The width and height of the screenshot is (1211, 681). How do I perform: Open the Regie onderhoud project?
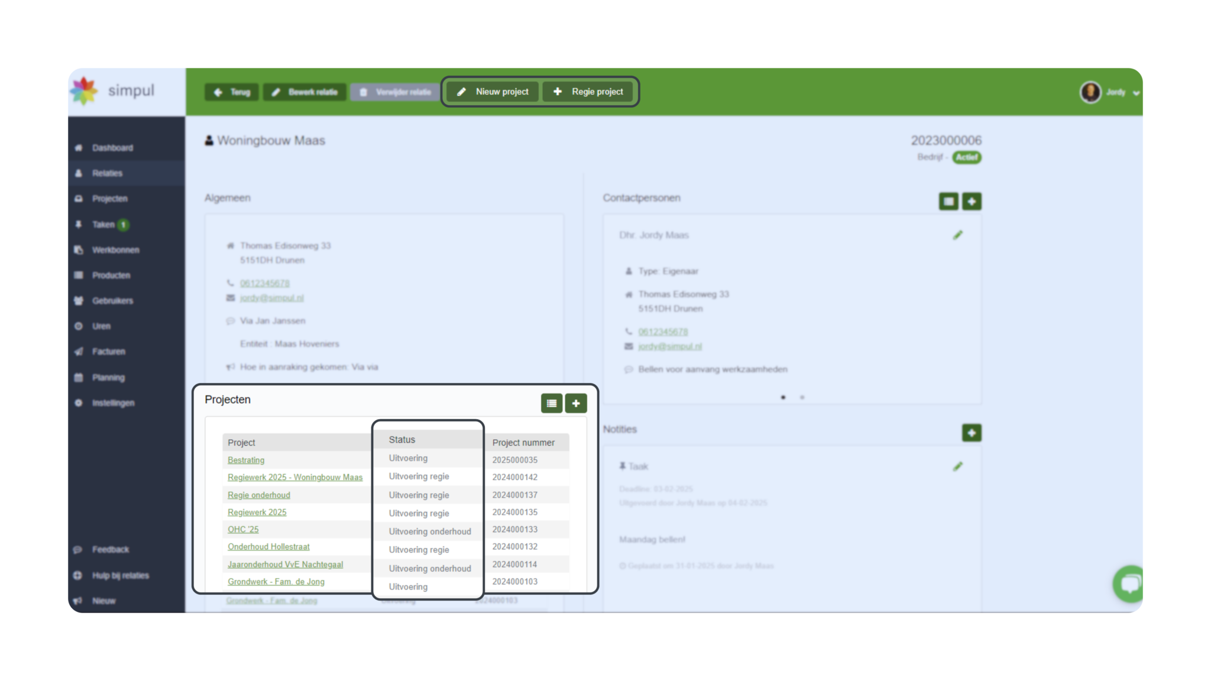click(259, 495)
